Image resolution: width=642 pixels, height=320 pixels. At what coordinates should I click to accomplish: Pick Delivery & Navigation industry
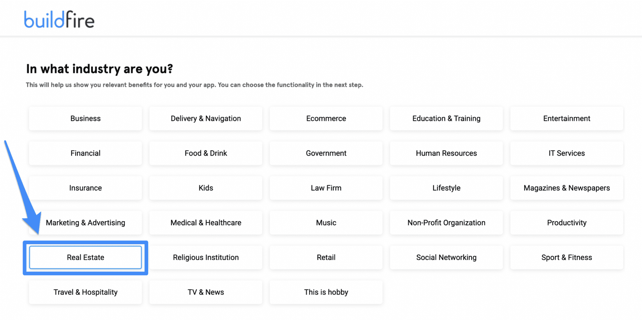coord(206,118)
